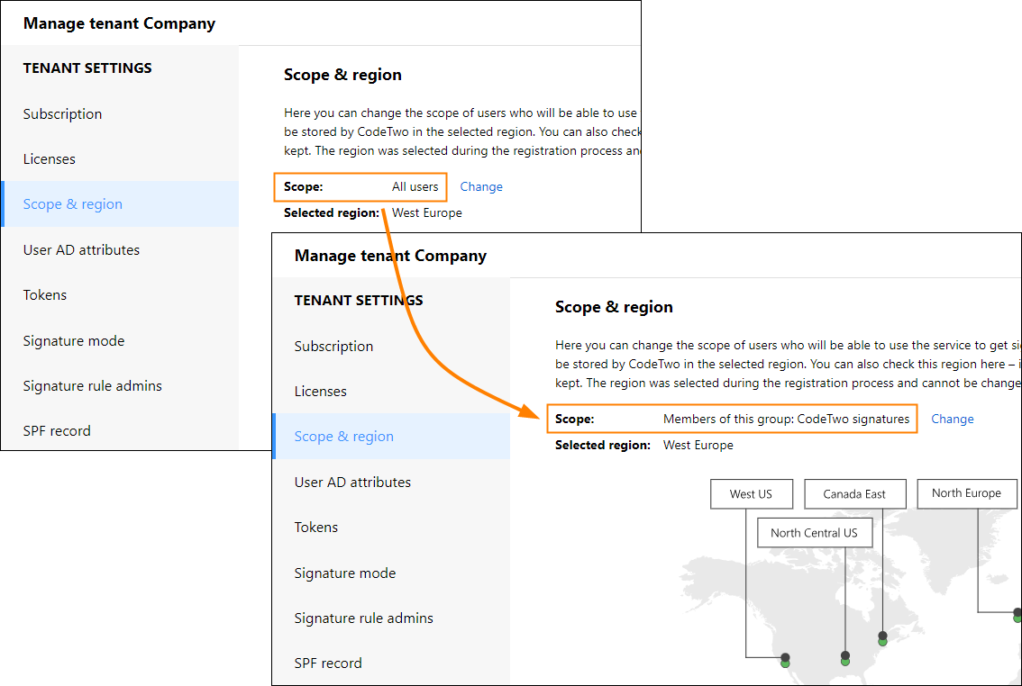Click Change link next to All users scope
This screenshot has width=1022, height=686.
pos(481,186)
